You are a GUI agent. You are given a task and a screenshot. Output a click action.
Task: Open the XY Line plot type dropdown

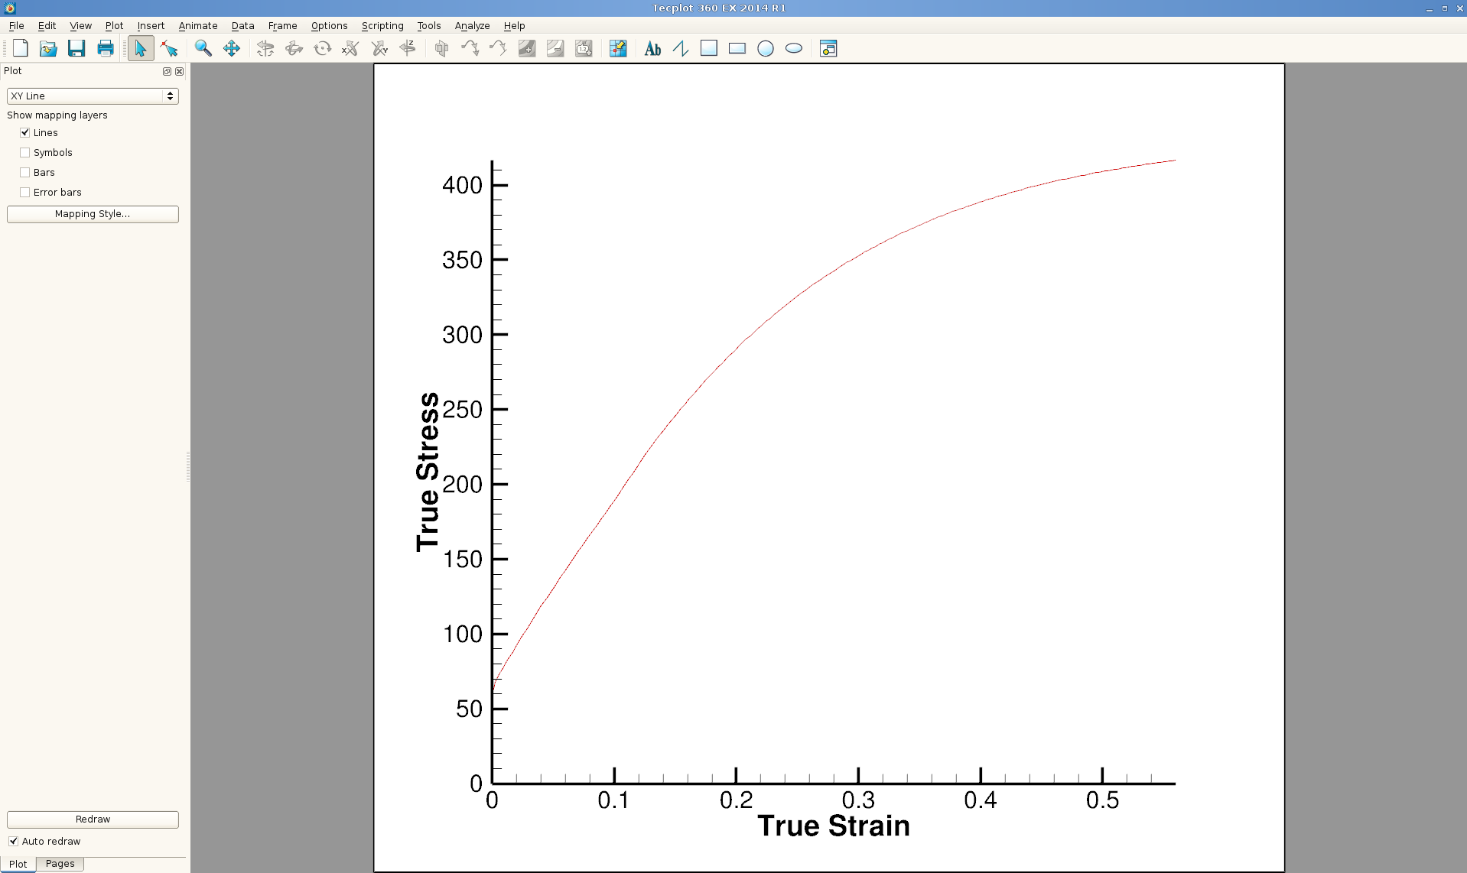click(x=93, y=96)
